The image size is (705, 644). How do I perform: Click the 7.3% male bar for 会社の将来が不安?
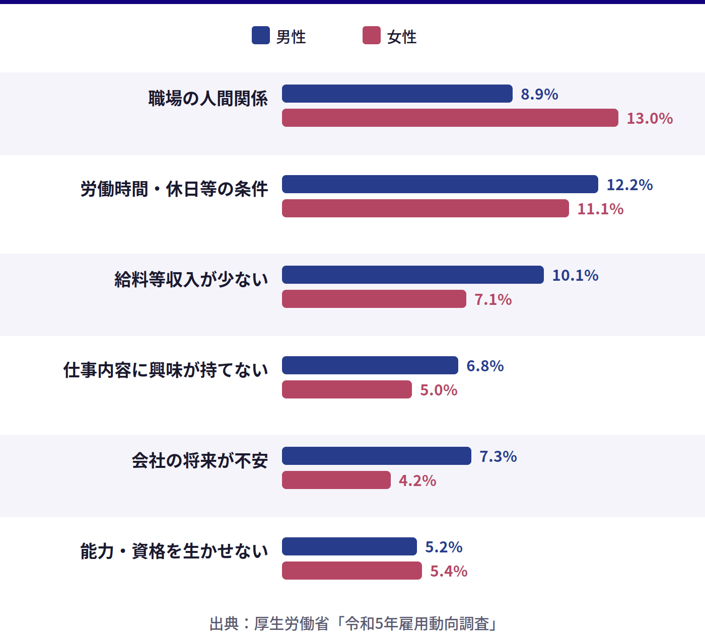point(376,456)
